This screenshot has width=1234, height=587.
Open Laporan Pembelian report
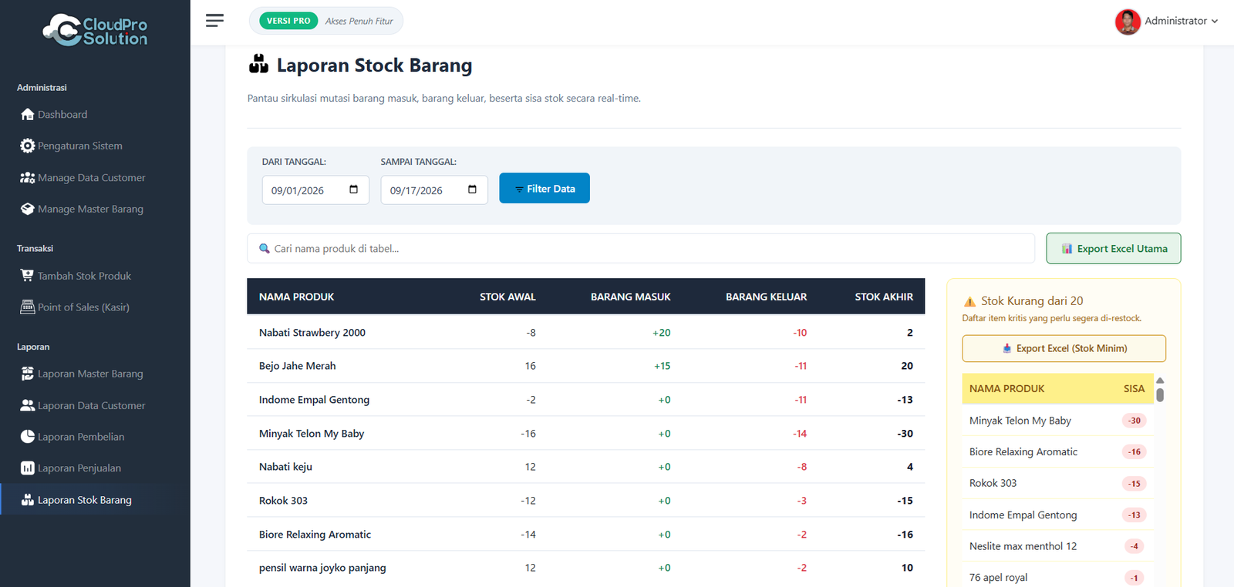(x=81, y=437)
